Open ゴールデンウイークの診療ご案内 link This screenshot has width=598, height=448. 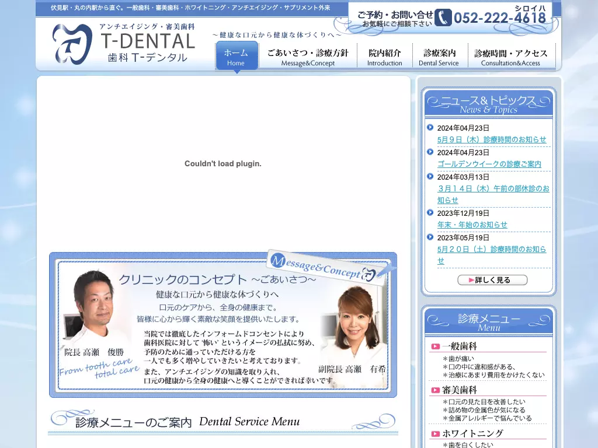coord(489,164)
